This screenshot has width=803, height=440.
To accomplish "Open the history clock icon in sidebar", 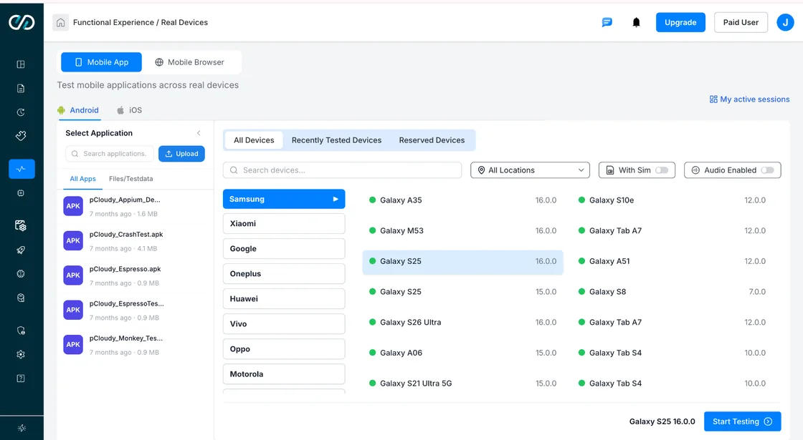I will pyautogui.click(x=21, y=112).
